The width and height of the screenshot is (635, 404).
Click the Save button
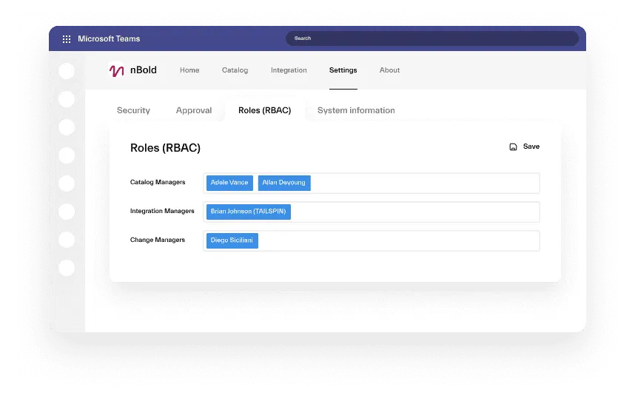click(525, 147)
